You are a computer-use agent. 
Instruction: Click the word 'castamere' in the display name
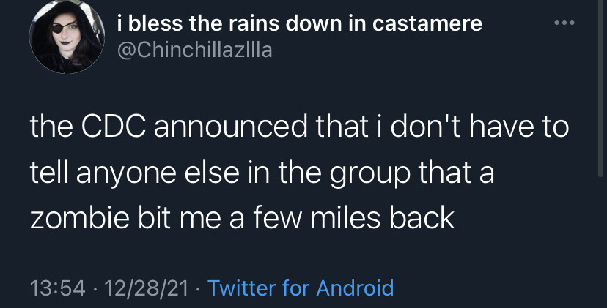coord(427,24)
